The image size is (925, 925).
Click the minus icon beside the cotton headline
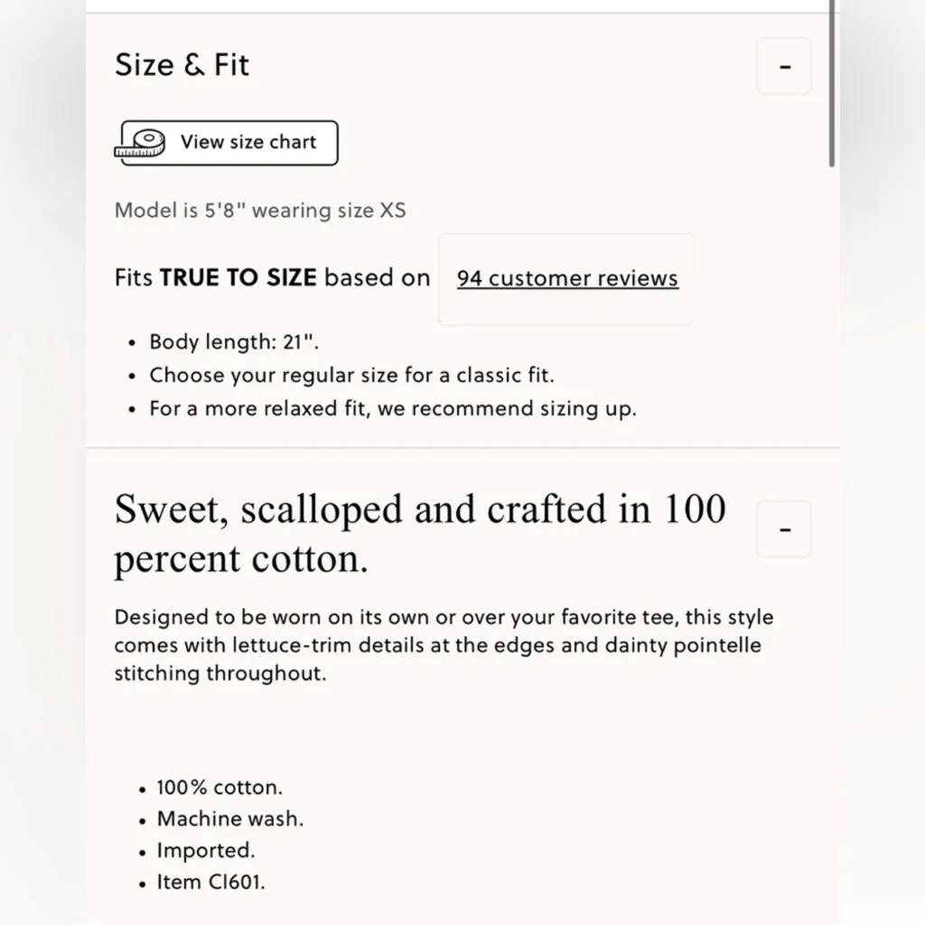(783, 528)
